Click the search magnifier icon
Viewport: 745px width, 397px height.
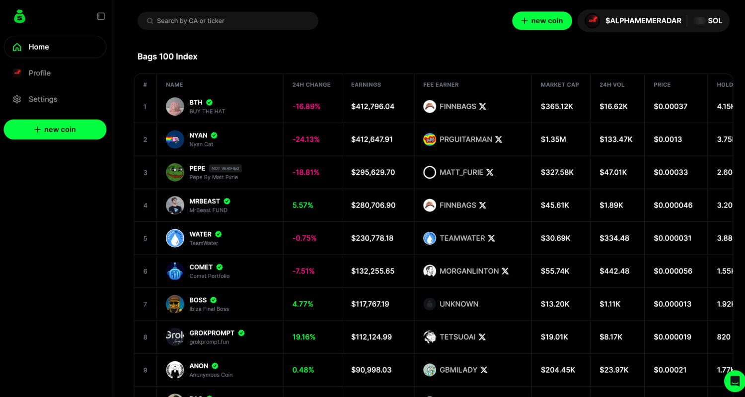tap(149, 20)
